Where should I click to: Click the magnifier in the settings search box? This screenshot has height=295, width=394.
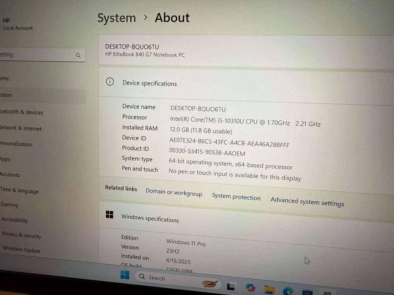click(x=78, y=55)
